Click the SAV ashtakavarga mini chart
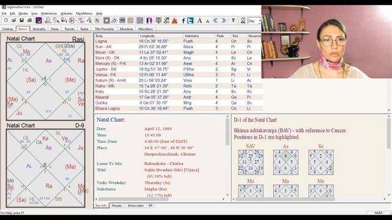The height and width of the screenshot is (220, 392). pyautogui.click(x=251, y=162)
